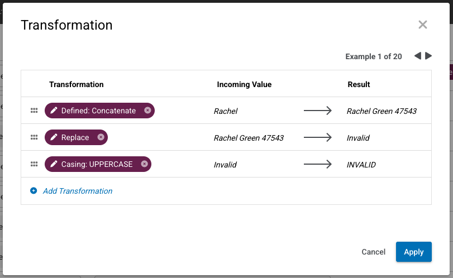The width and height of the screenshot is (453, 278).
Task: Remove the Replace transformation
Action: click(x=101, y=137)
